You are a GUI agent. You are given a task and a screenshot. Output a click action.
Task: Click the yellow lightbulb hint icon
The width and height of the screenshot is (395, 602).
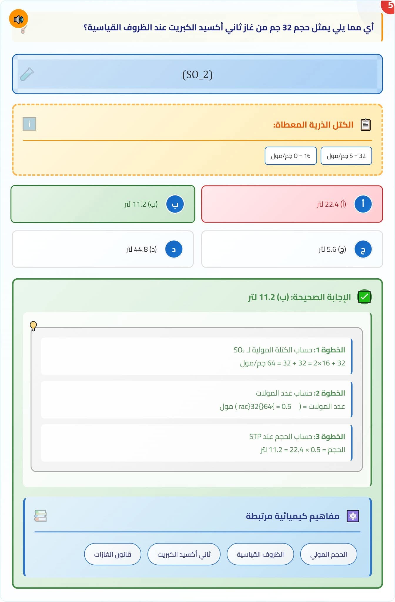tap(33, 326)
